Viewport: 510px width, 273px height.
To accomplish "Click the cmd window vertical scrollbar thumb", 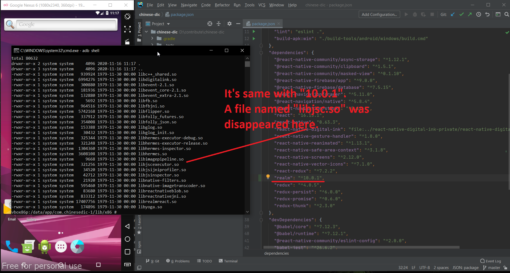I will pyautogui.click(x=247, y=64).
